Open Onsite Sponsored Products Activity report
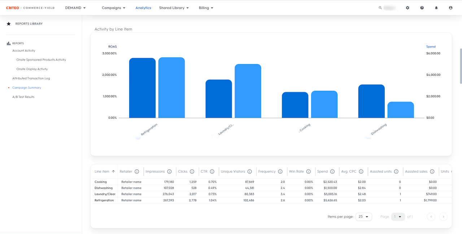The image size is (462, 234). 41,60
